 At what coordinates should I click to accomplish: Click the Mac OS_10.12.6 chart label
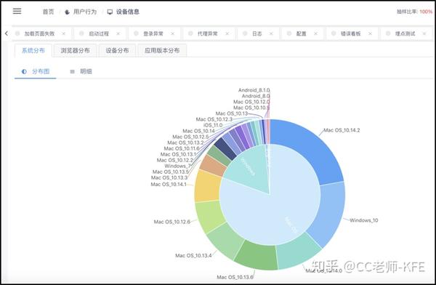(x=172, y=222)
